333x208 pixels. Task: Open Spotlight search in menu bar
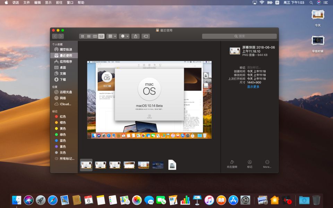311,2
